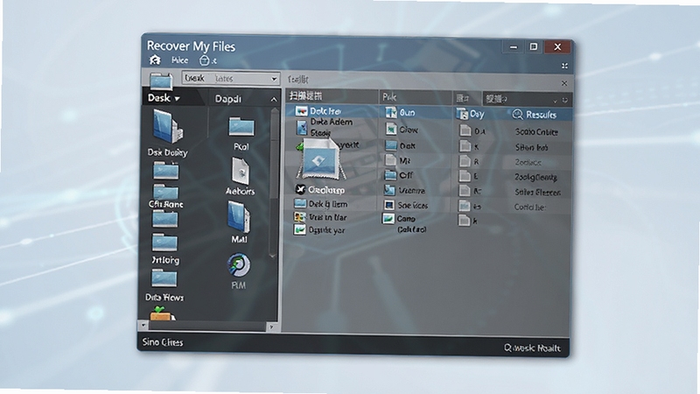Click the unlabeled folder below Dsk Doiky
This screenshot has width=700, height=394.
click(x=166, y=171)
